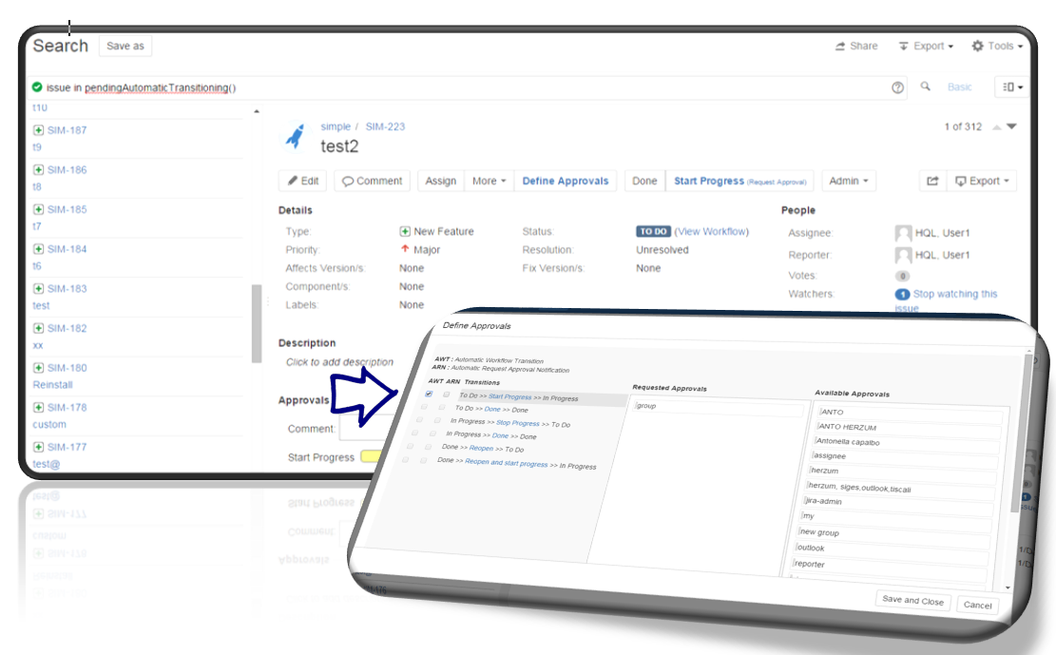Viewport: 1056px width, 655px height.
Task: Click the watchers count badge
Action: coord(902,295)
